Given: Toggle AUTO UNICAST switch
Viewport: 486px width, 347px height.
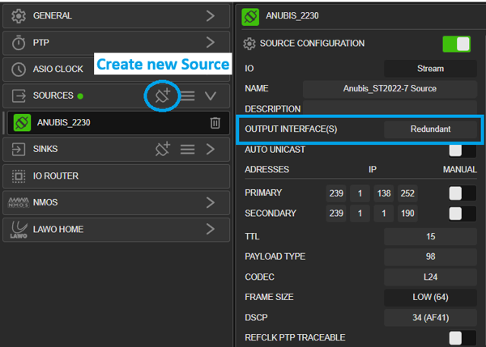Looking at the screenshot, I should [463, 150].
